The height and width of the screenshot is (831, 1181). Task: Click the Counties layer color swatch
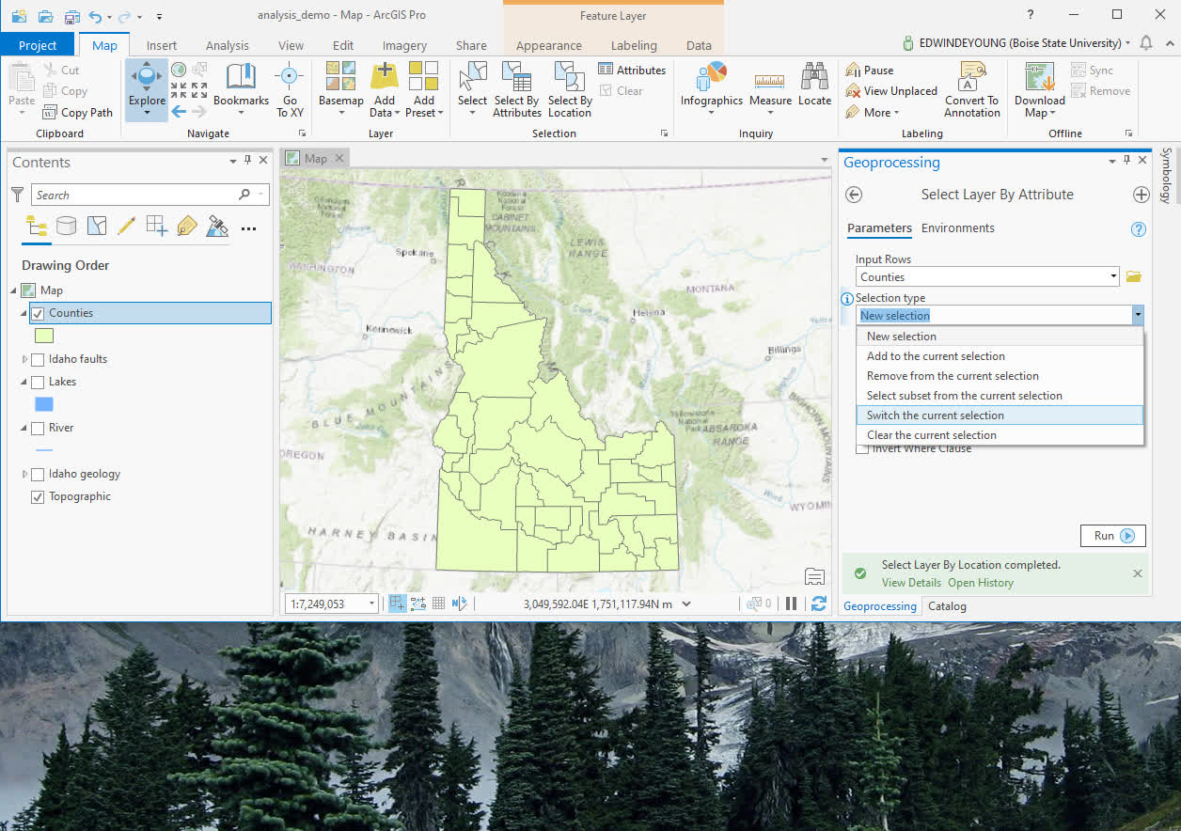pyautogui.click(x=43, y=335)
